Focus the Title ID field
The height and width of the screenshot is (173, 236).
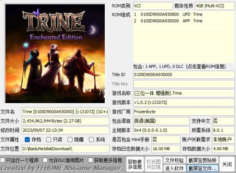click(184, 75)
